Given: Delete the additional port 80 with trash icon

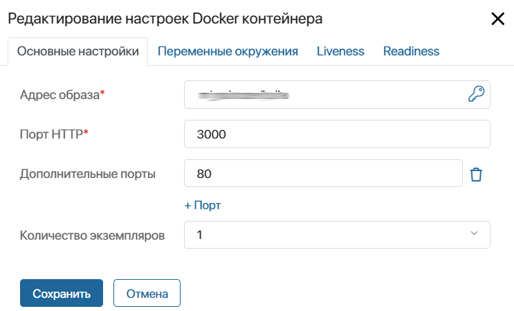Looking at the screenshot, I should tap(476, 174).
